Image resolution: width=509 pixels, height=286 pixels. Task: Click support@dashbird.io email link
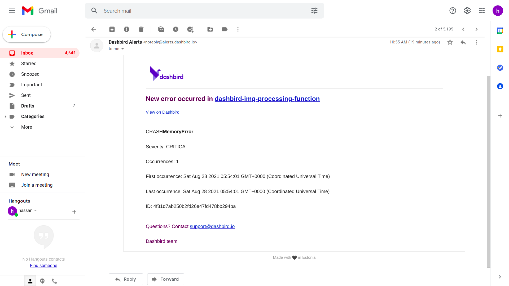point(212,226)
